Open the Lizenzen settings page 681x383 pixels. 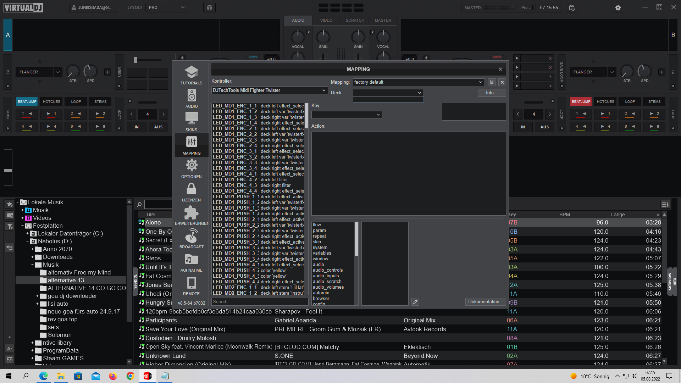pos(191,192)
